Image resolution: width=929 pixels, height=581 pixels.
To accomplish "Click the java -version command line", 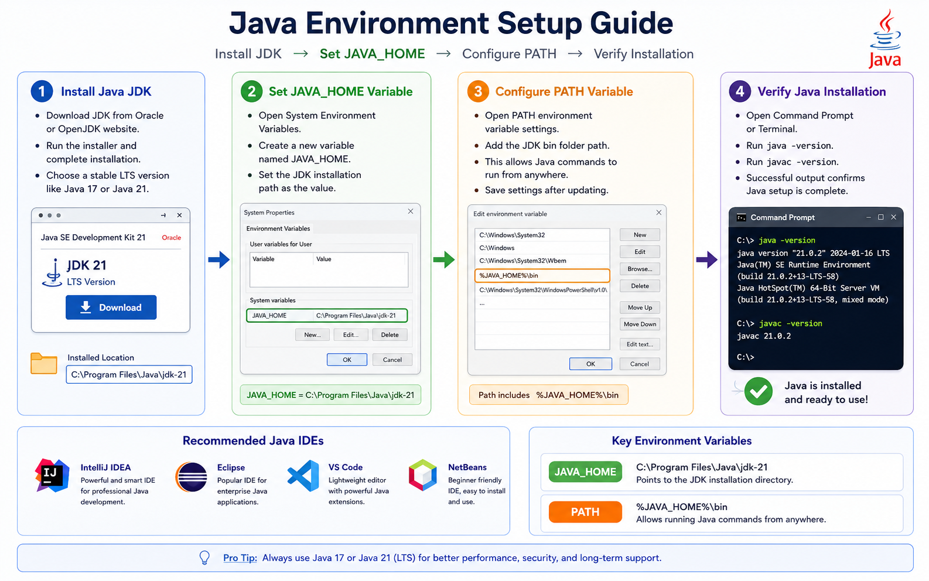I will tap(776, 240).
